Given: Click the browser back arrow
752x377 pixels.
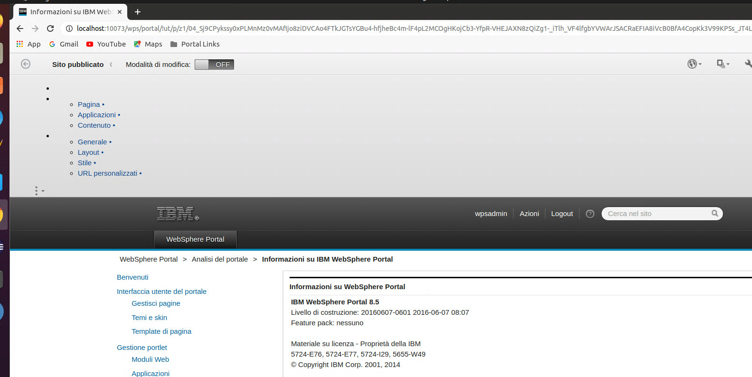Looking at the screenshot, I should 20,28.
